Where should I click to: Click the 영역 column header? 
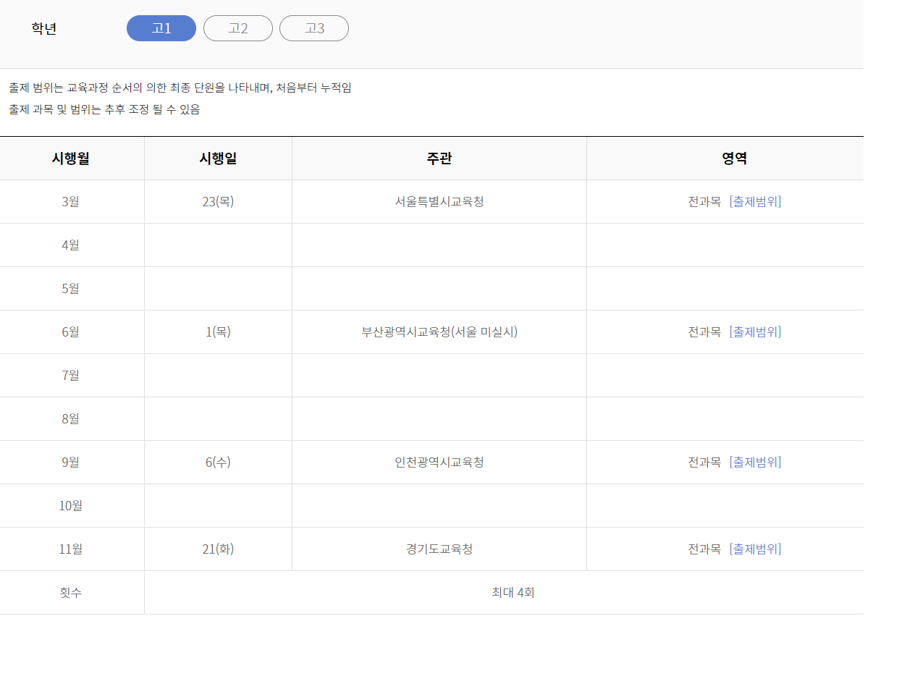pos(725,159)
